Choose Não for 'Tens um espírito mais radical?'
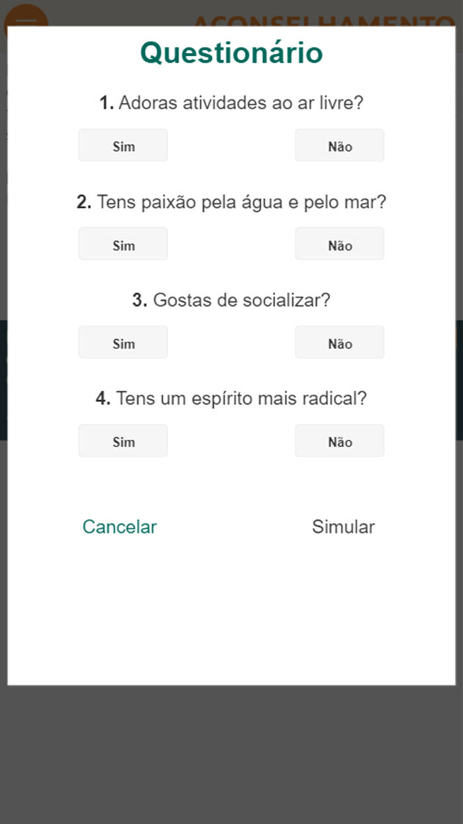 339,440
